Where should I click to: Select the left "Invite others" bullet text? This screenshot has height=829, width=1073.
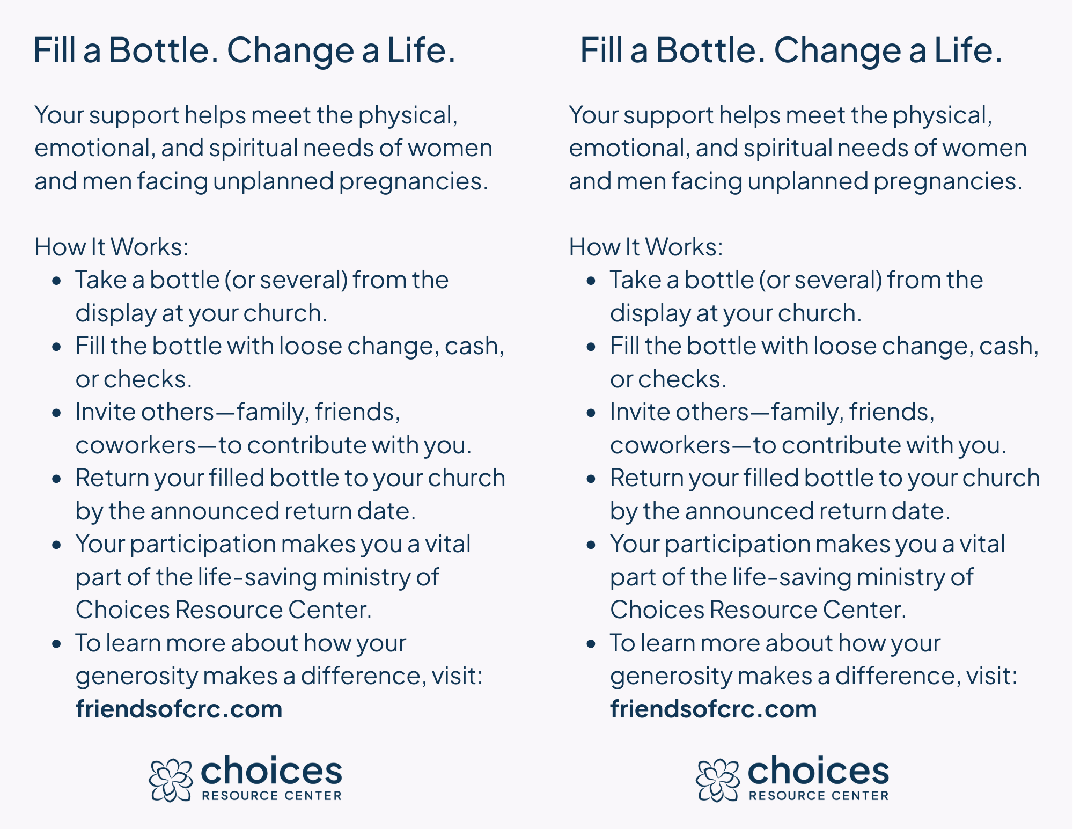click(x=273, y=428)
